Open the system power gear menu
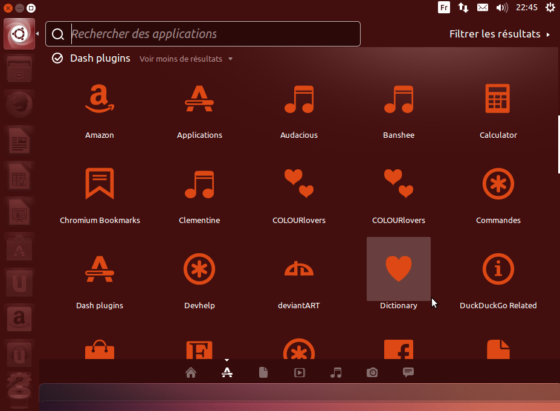The height and width of the screenshot is (411, 560). (550, 7)
